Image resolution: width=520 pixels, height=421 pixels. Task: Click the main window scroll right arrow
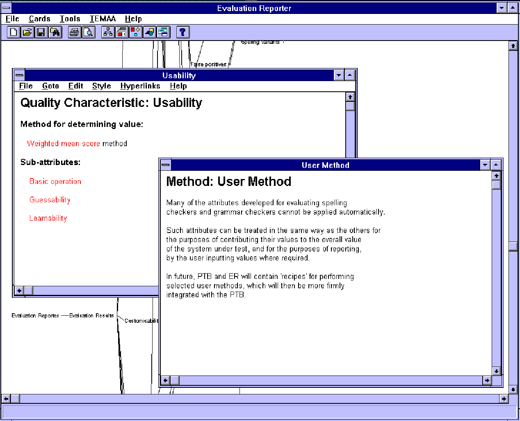[504, 398]
